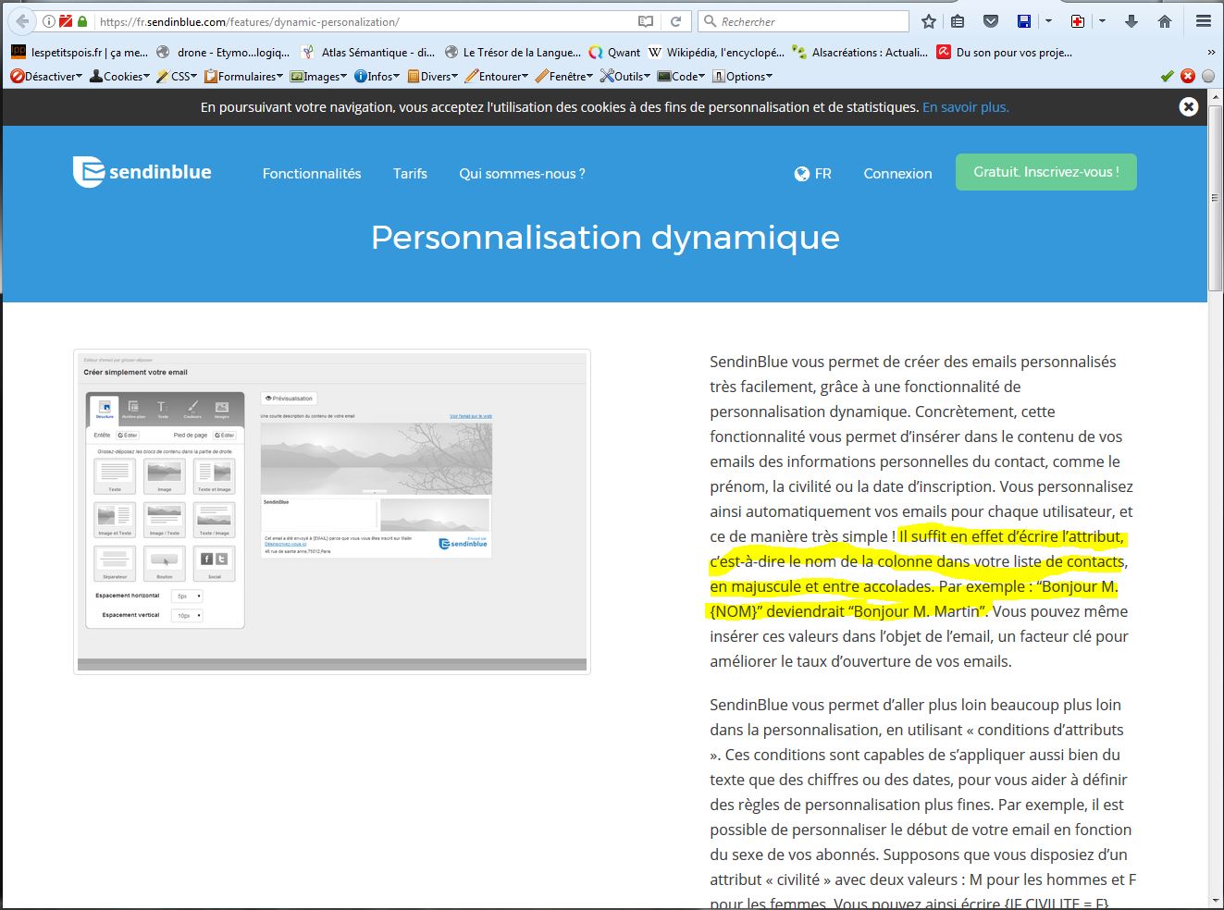Screen dimensions: 1224x910
Task: Go to the browser home page icon
Action: pyautogui.click(x=1165, y=21)
